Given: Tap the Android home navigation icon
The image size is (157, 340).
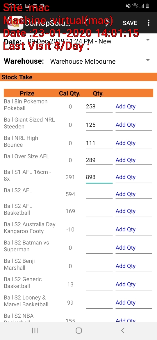Looking at the screenshot, I should 79,330.
